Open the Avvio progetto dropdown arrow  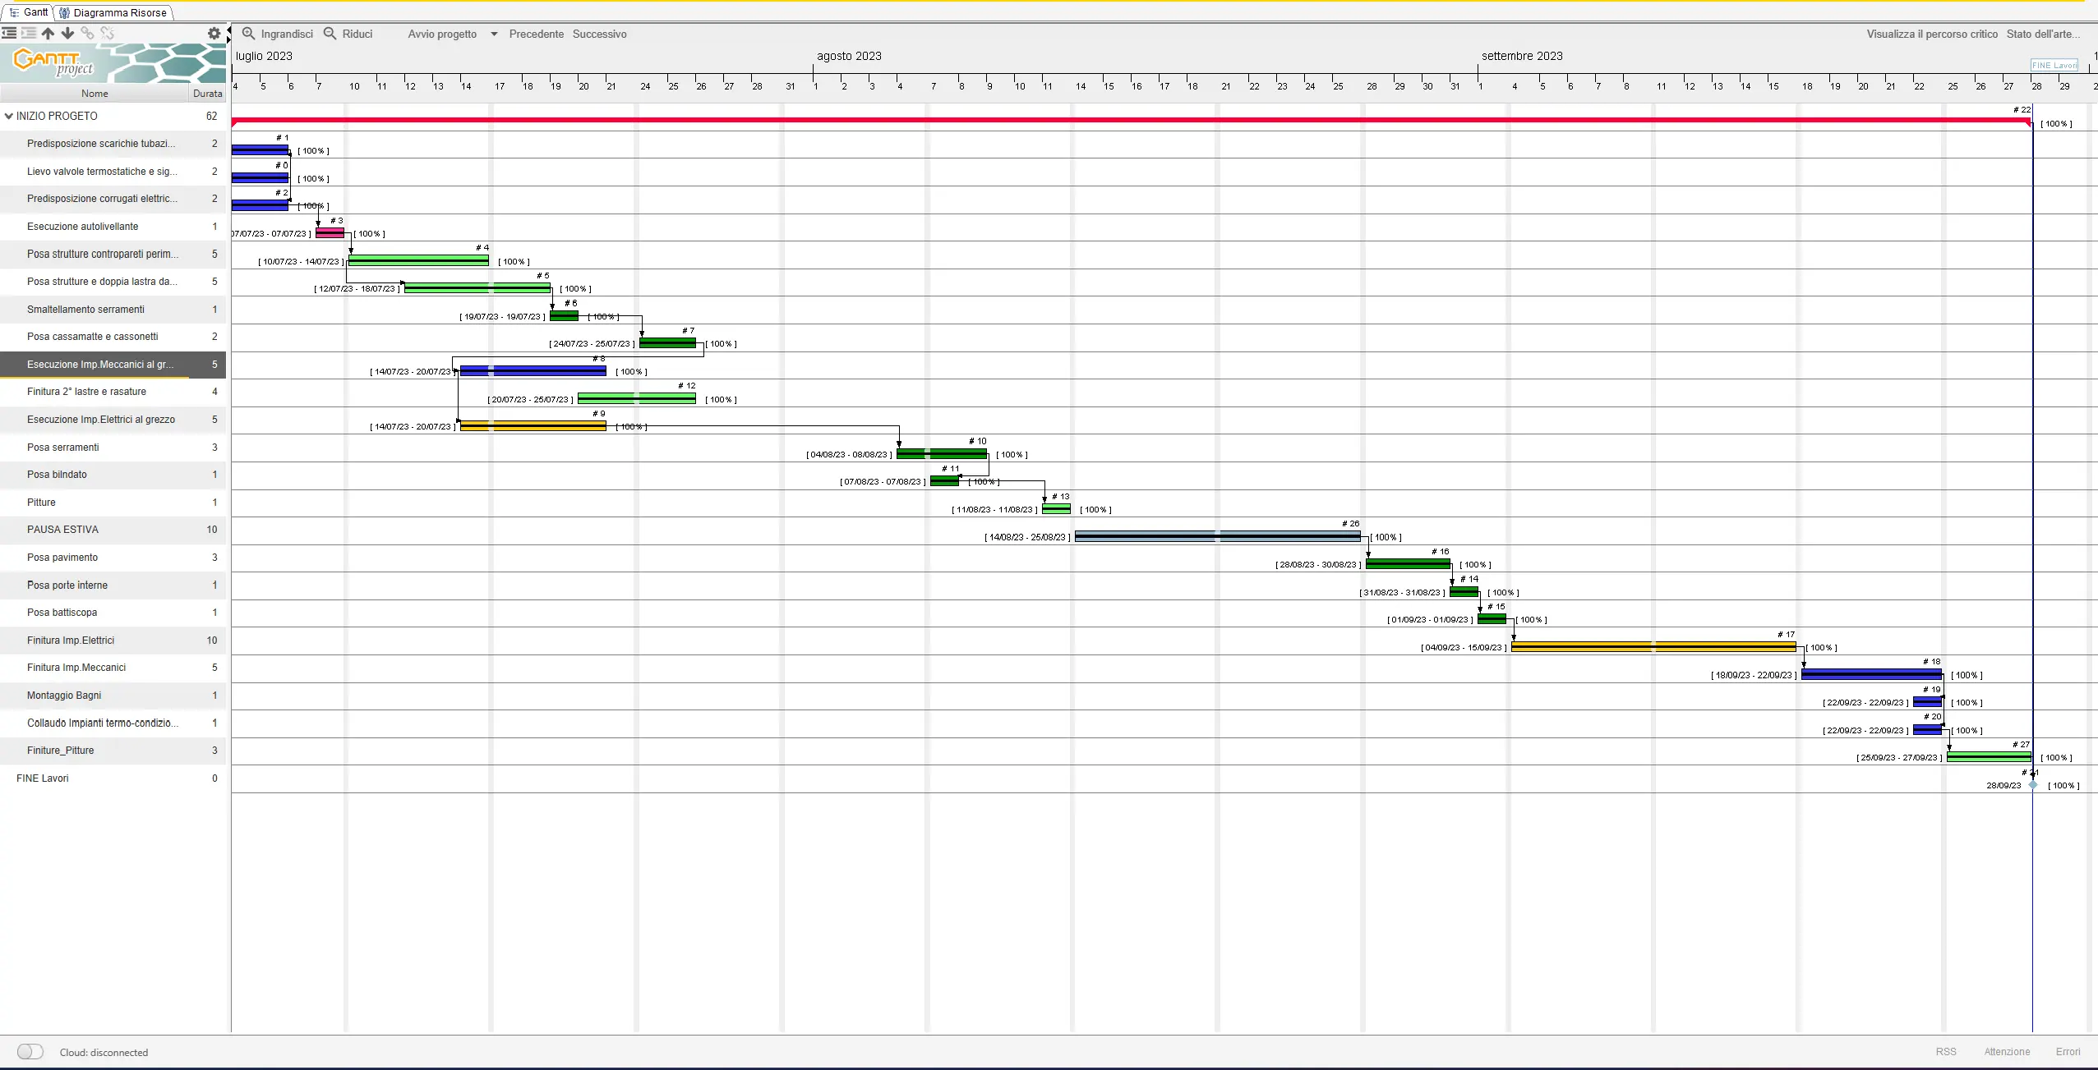[494, 34]
